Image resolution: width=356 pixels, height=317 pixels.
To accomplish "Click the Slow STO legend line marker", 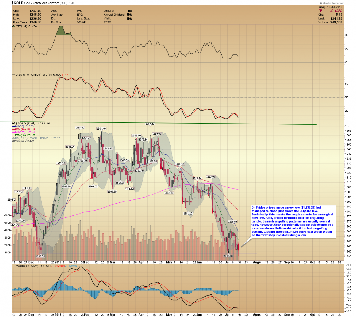I will coord(14,75).
